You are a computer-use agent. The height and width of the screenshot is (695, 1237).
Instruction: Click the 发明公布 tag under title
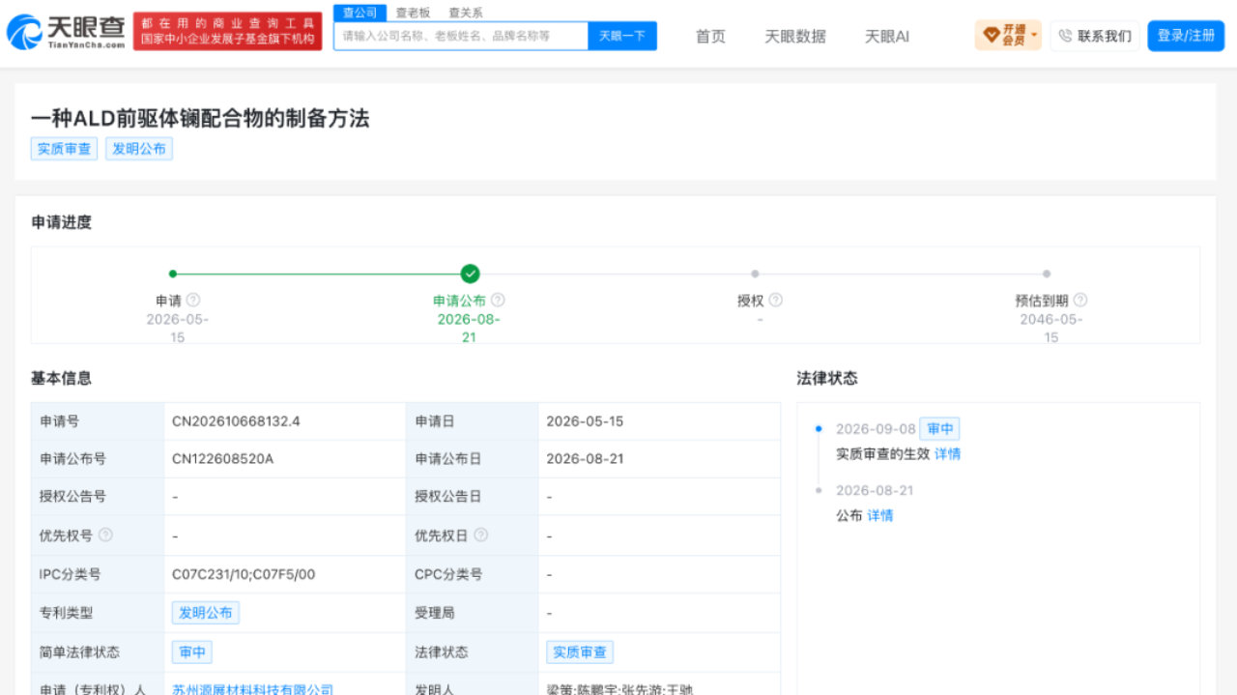click(139, 149)
